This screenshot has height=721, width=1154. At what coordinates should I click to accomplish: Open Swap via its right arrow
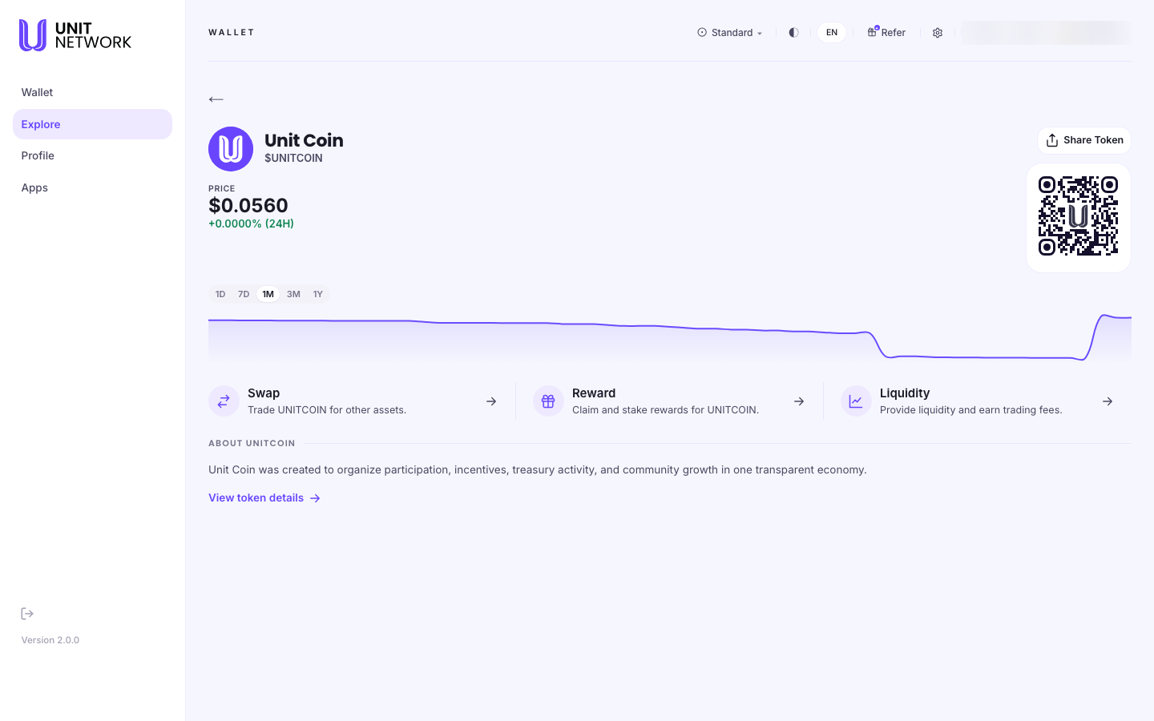point(491,401)
